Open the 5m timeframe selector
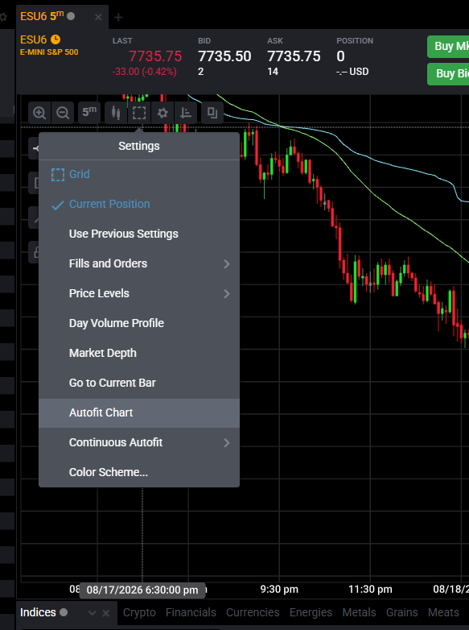 coord(89,113)
